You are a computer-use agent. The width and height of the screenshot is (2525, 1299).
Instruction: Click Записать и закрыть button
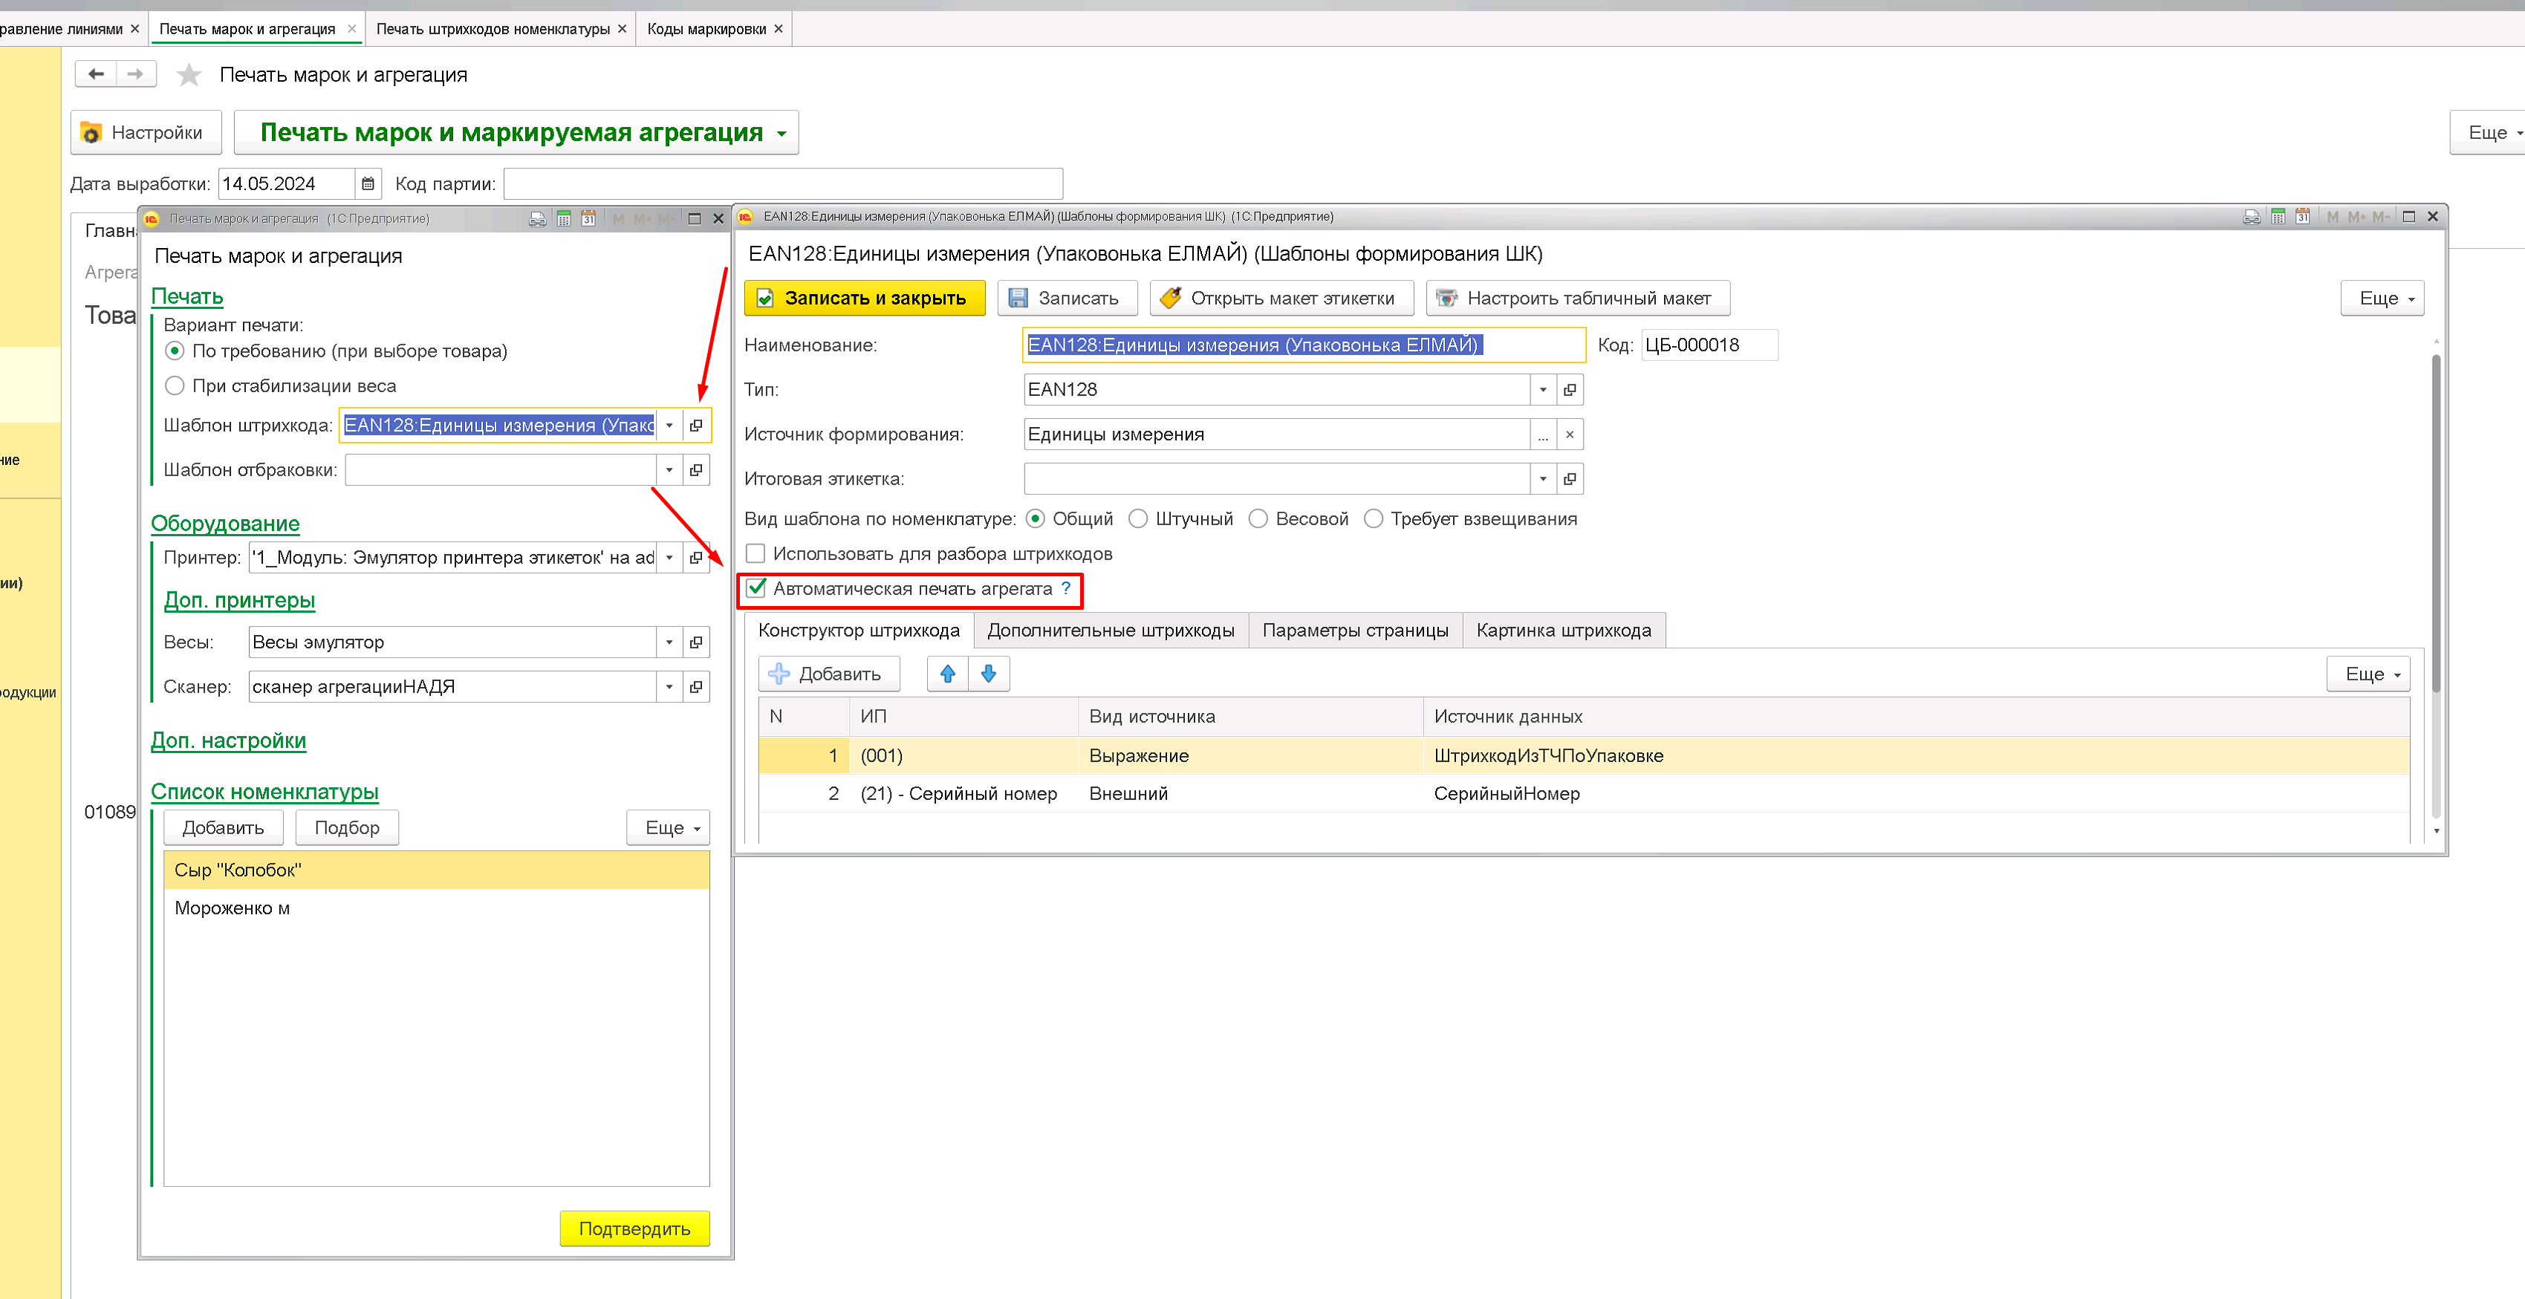coord(863,298)
